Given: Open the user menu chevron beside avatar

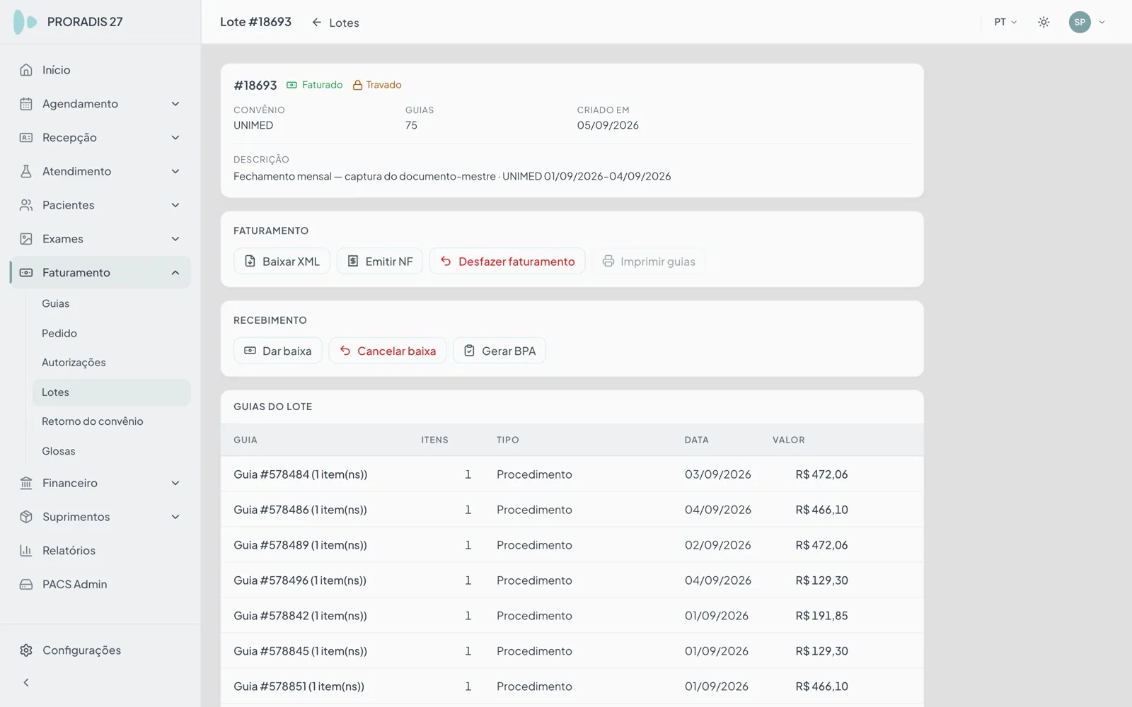Looking at the screenshot, I should point(1102,22).
